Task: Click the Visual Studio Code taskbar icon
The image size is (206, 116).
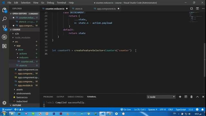Action: point(102,114)
